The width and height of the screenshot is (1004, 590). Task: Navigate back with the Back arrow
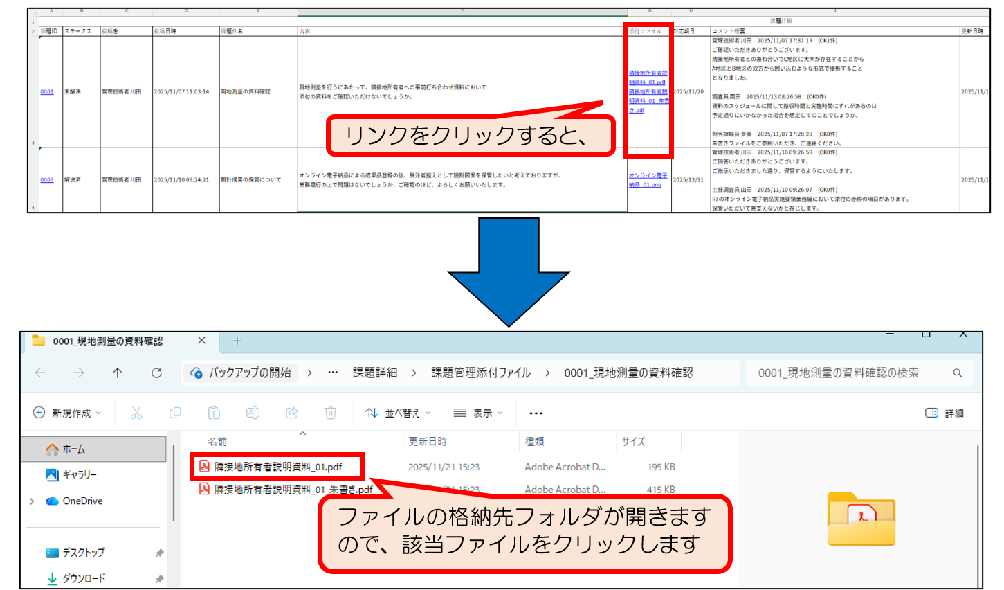40,373
